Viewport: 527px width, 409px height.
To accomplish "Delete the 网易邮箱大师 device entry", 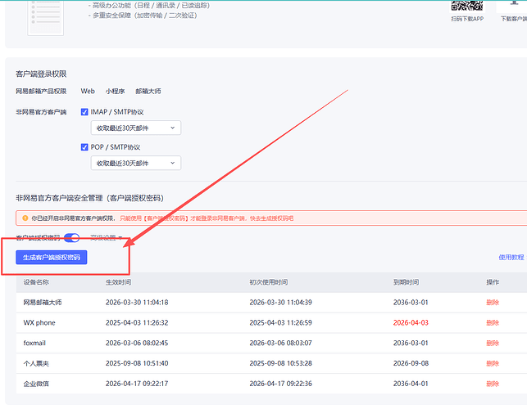I will (493, 303).
